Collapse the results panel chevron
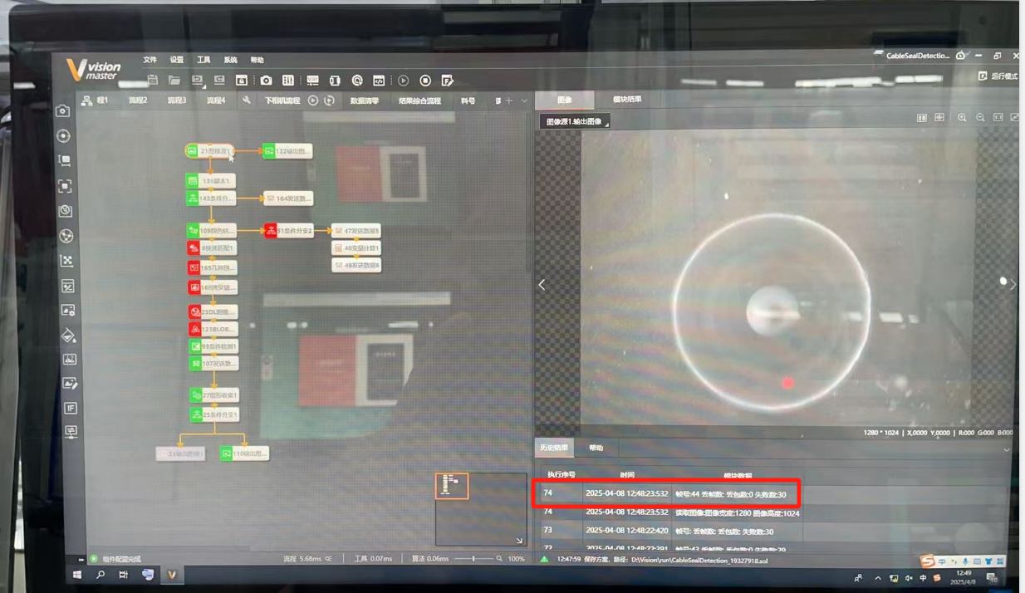The image size is (1025, 593). pyautogui.click(x=1007, y=449)
